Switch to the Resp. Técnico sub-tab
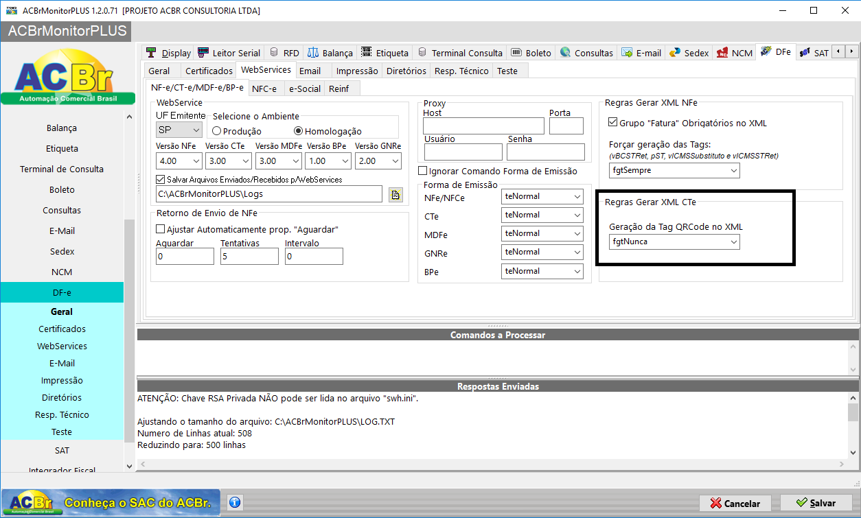The image size is (861, 518). [461, 71]
